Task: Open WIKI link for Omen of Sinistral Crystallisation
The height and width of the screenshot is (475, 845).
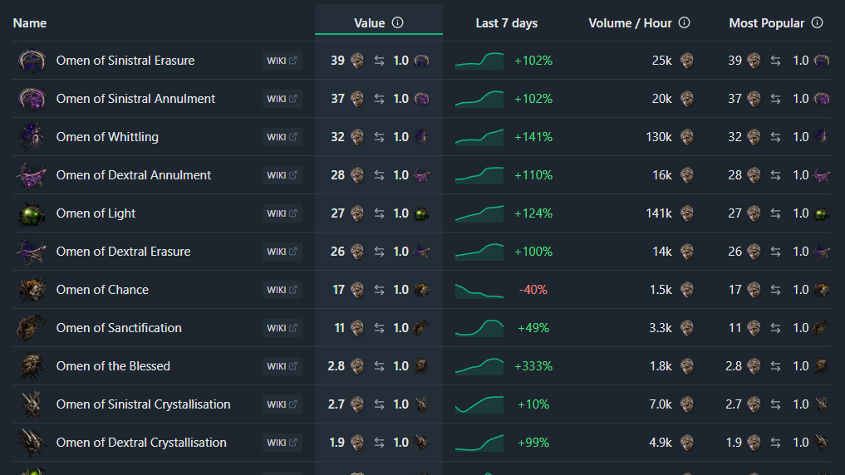Action: (x=282, y=404)
